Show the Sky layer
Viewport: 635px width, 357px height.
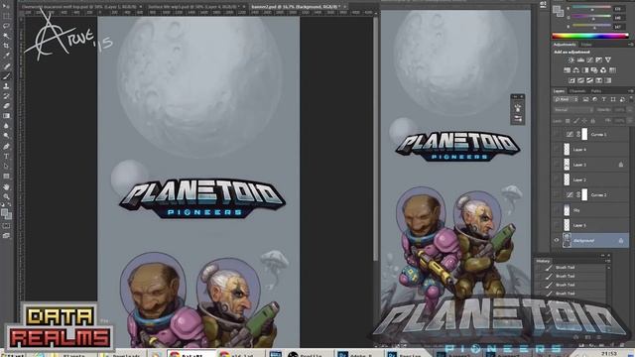pyautogui.click(x=557, y=210)
